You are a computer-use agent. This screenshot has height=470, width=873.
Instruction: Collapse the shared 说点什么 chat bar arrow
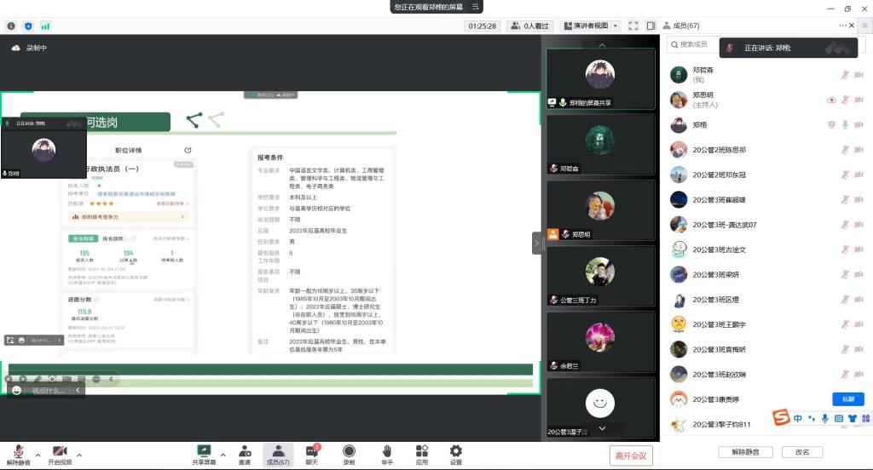pyautogui.click(x=78, y=391)
